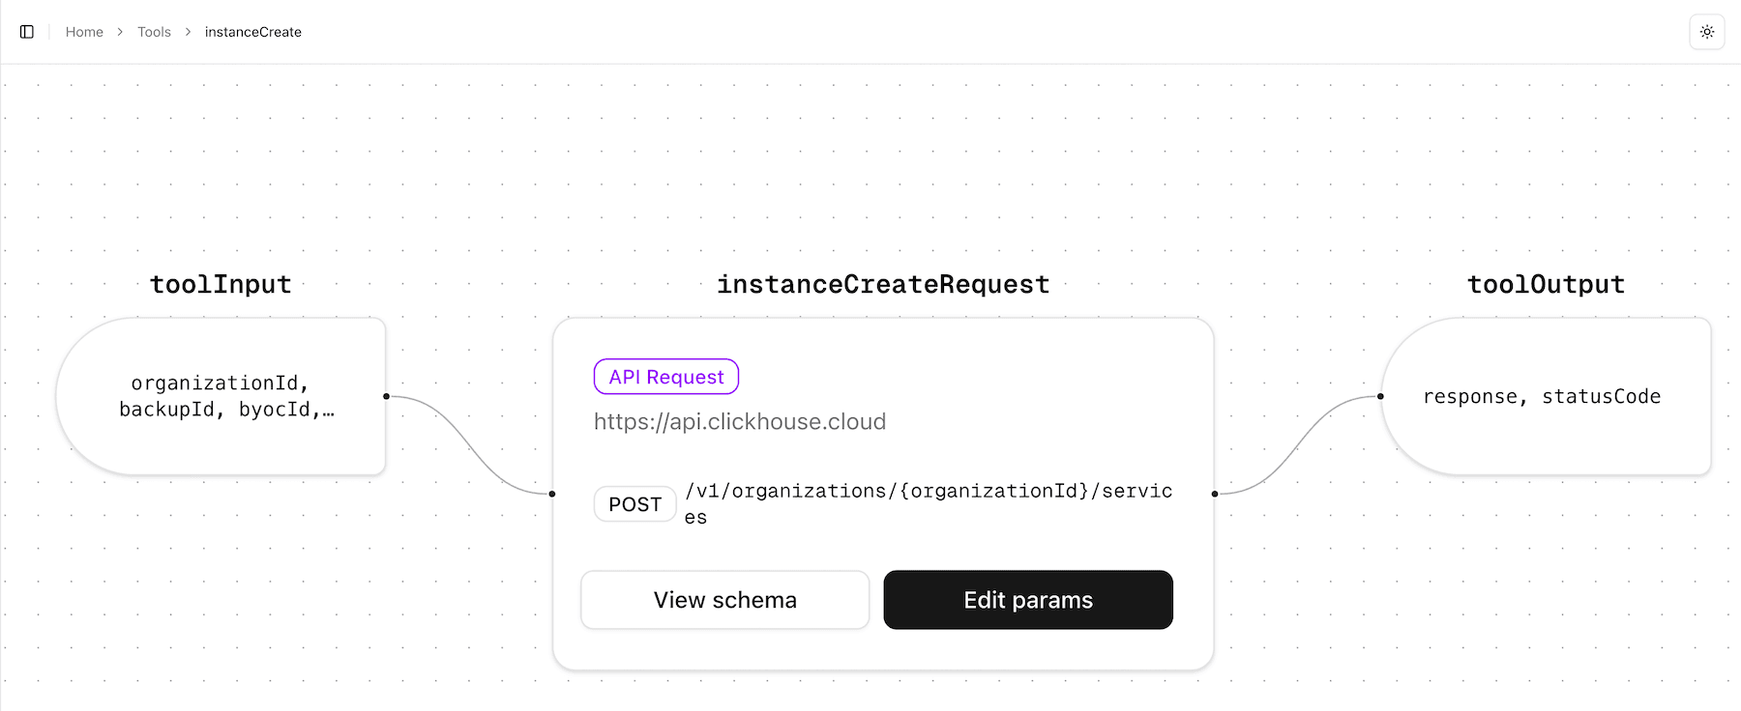Click the toolOutput input connector dot
The width and height of the screenshot is (1741, 711).
coord(1380,396)
